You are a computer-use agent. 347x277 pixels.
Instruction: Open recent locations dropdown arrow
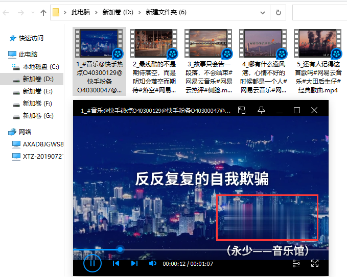coord(33,13)
